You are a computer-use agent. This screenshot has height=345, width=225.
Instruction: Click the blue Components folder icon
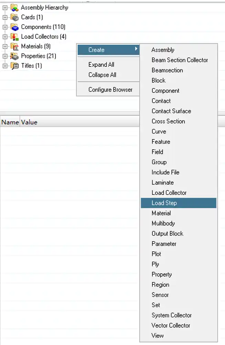pyautogui.click(x=14, y=27)
